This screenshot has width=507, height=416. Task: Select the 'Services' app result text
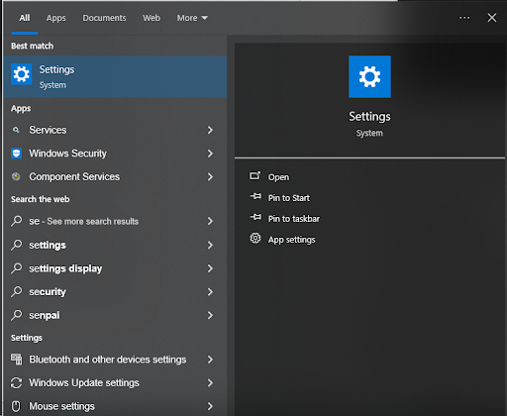pos(48,130)
